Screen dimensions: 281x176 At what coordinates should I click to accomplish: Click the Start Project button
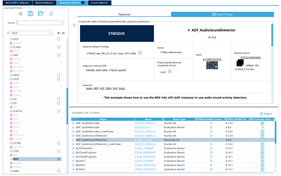[x=222, y=14]
